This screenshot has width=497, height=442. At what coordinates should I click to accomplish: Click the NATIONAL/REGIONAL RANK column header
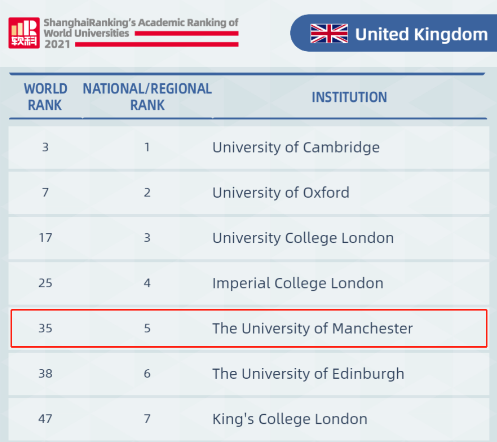(x=147, y=97)
